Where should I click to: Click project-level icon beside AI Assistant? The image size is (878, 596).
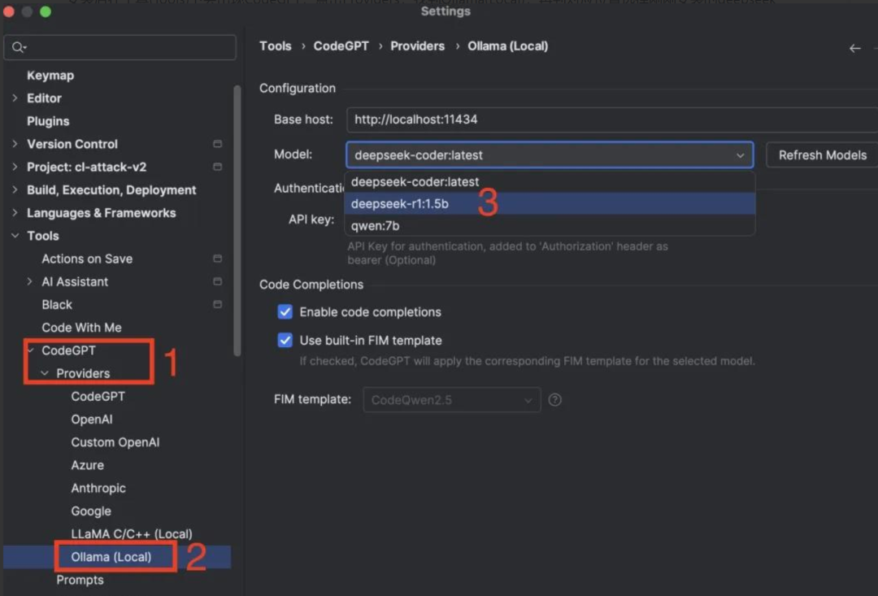point(217,281)
